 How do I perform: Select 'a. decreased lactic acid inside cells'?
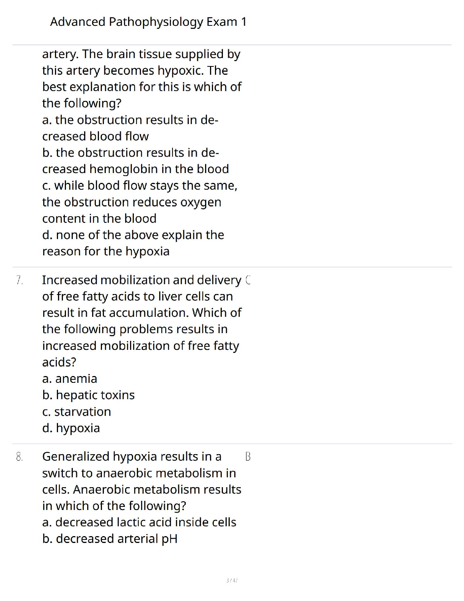click(139, 522)
